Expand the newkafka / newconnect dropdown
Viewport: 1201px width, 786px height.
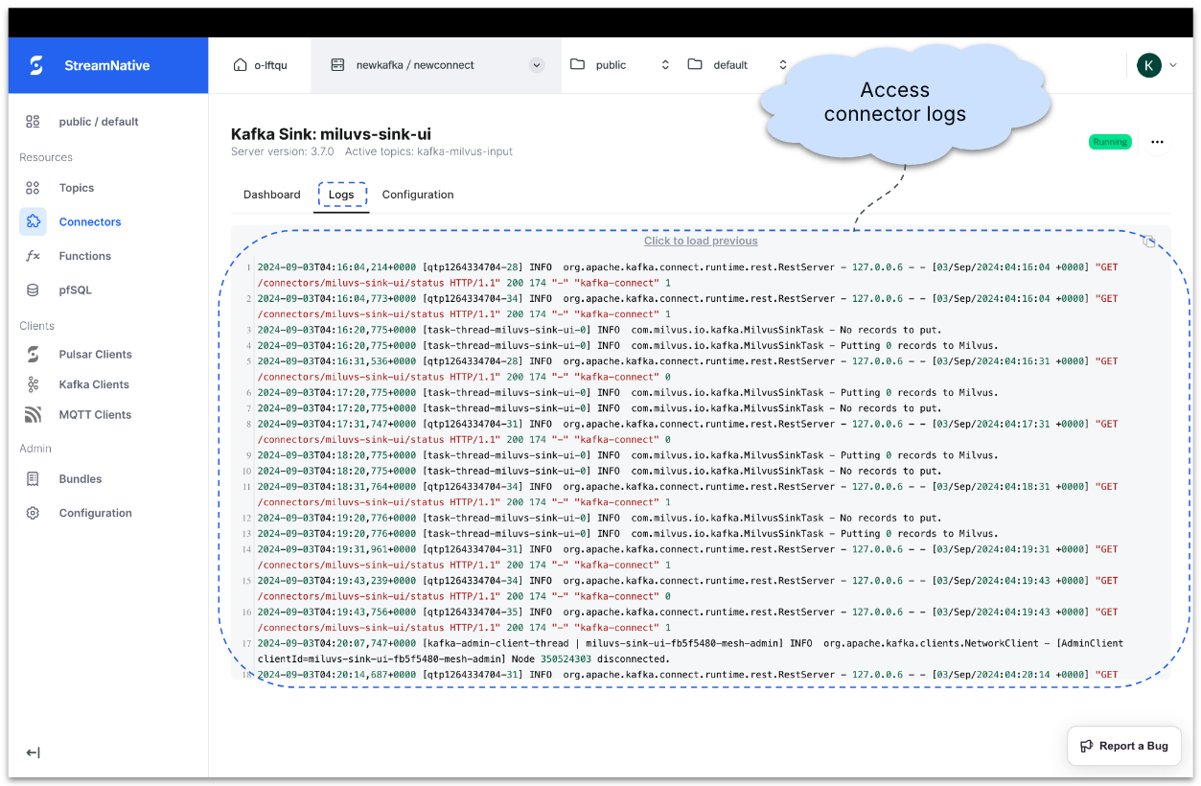tap(537, 65)
